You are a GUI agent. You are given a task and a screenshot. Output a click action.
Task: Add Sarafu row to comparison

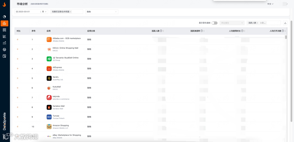click(x=18, y=78)
